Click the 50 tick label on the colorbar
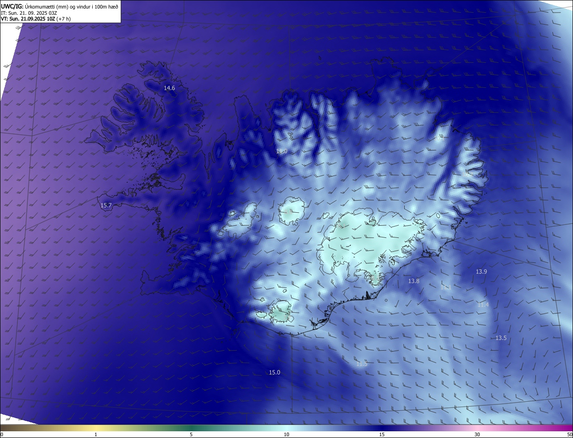 click(x=569, y=434)
